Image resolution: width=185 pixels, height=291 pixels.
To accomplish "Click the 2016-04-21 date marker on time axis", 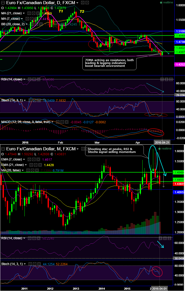I will [x=162, y=143].
